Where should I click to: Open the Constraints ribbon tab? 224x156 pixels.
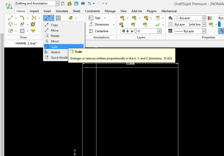pos(92,11)
